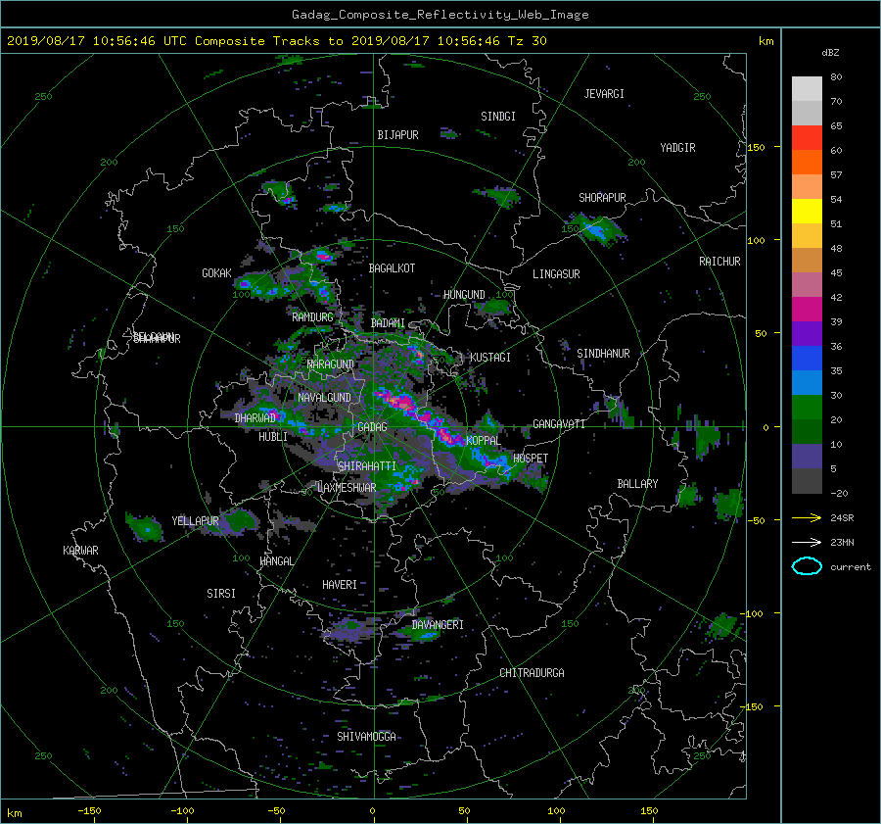The height and width of the screenshot is (824, 881).
Task: Select the bright green 30 dBZ swatch
Action: 807,407
